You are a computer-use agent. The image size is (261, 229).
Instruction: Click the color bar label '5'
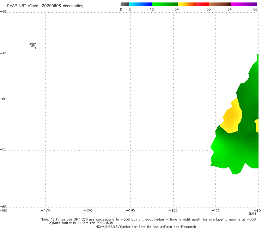click(x=130, y=10)
